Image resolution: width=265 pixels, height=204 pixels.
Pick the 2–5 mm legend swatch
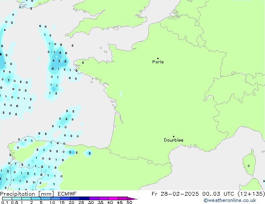pos(36,199)
